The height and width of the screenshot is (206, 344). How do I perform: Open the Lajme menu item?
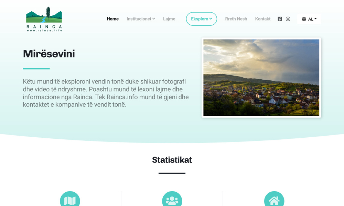169,19
